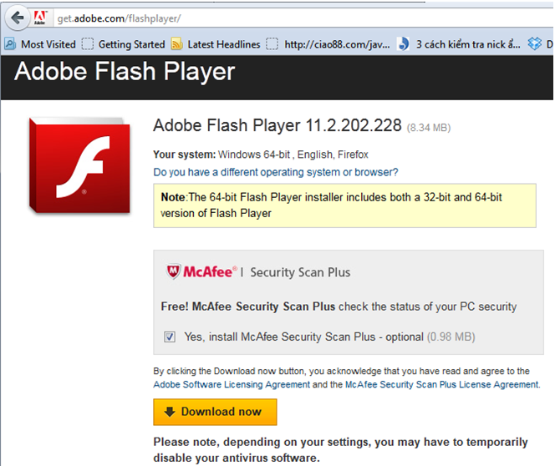
Task: Click the 'Adobe Flash Player 11.2.202.228' version heading
Action: [x=277, y=125]
